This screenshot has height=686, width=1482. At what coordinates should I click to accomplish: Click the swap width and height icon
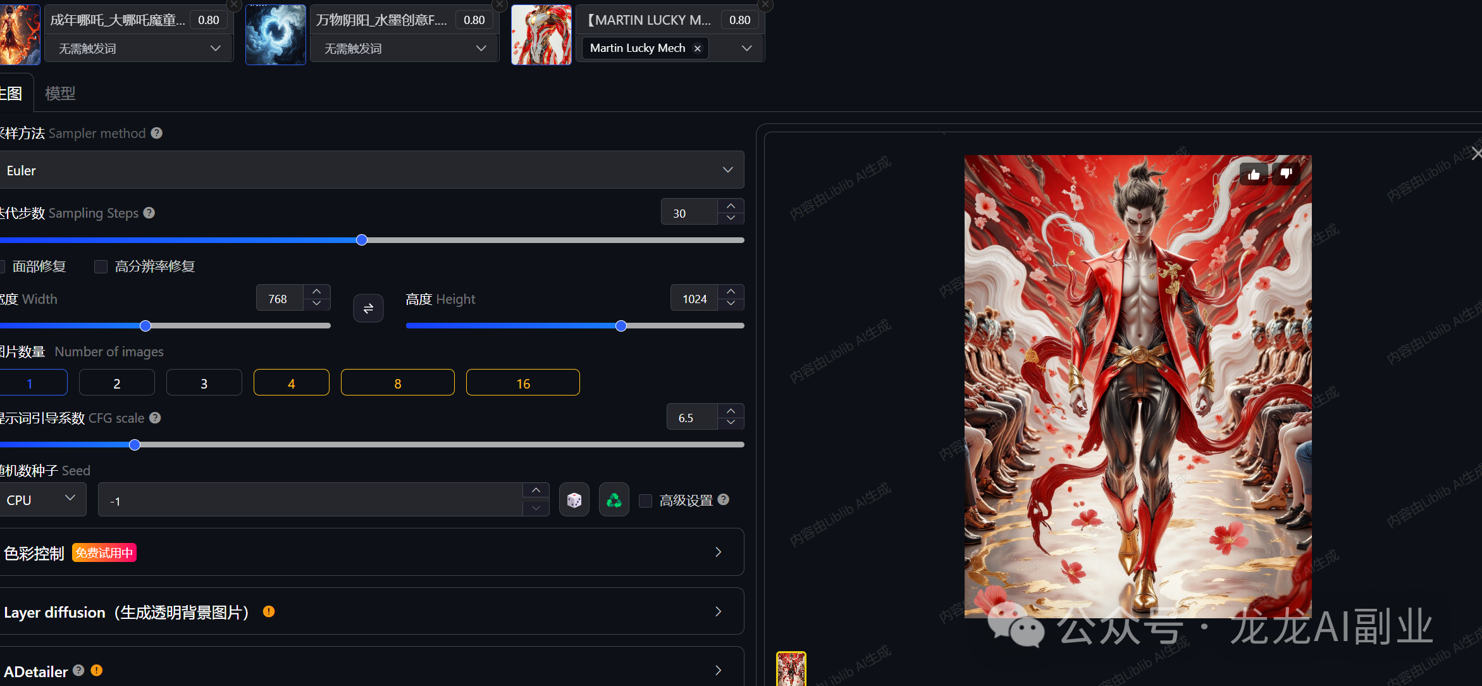[x=368, y=308]
